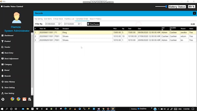Click Battery Status label button
197x111 pixels.
tap(177, 7)
